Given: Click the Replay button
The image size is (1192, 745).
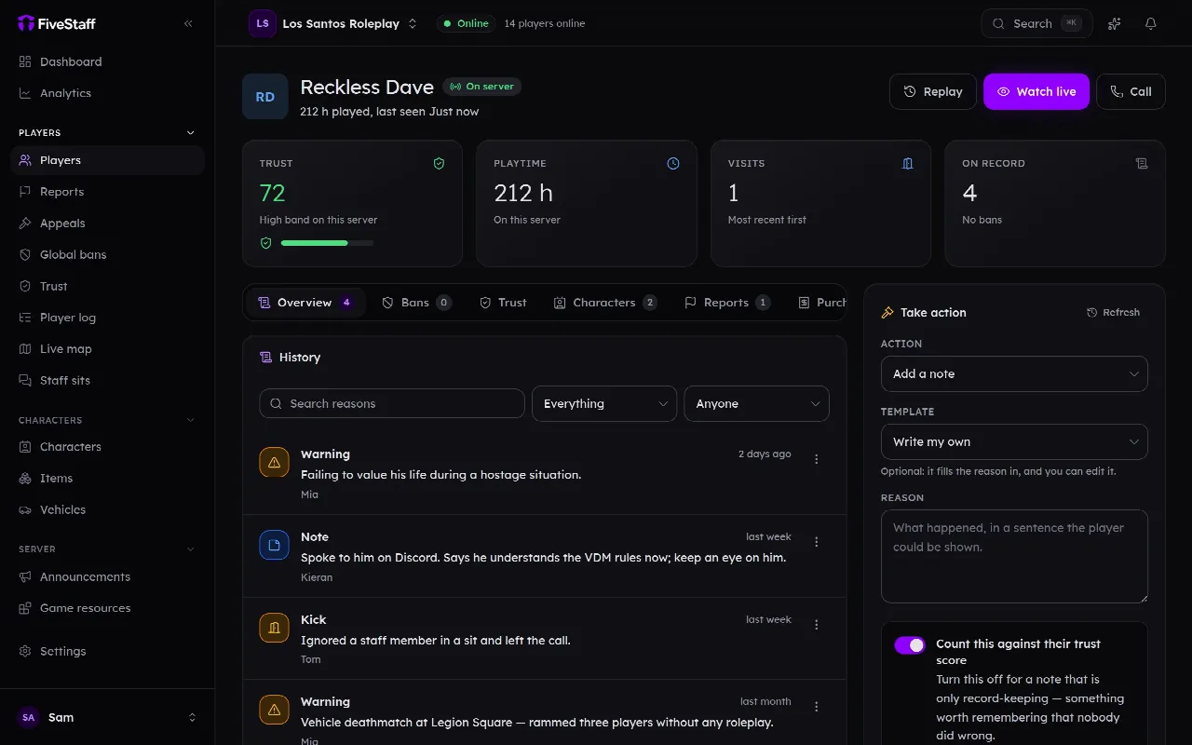Looking at the screenshot, I should (x=933, y=91).
